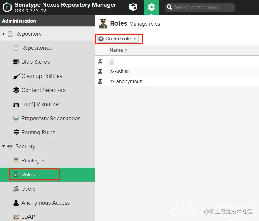The height and width of the screenshot is (221, 259).
Task: Click the Sonatype Nexus hexagon logo
Action: (x=7, y=7)
